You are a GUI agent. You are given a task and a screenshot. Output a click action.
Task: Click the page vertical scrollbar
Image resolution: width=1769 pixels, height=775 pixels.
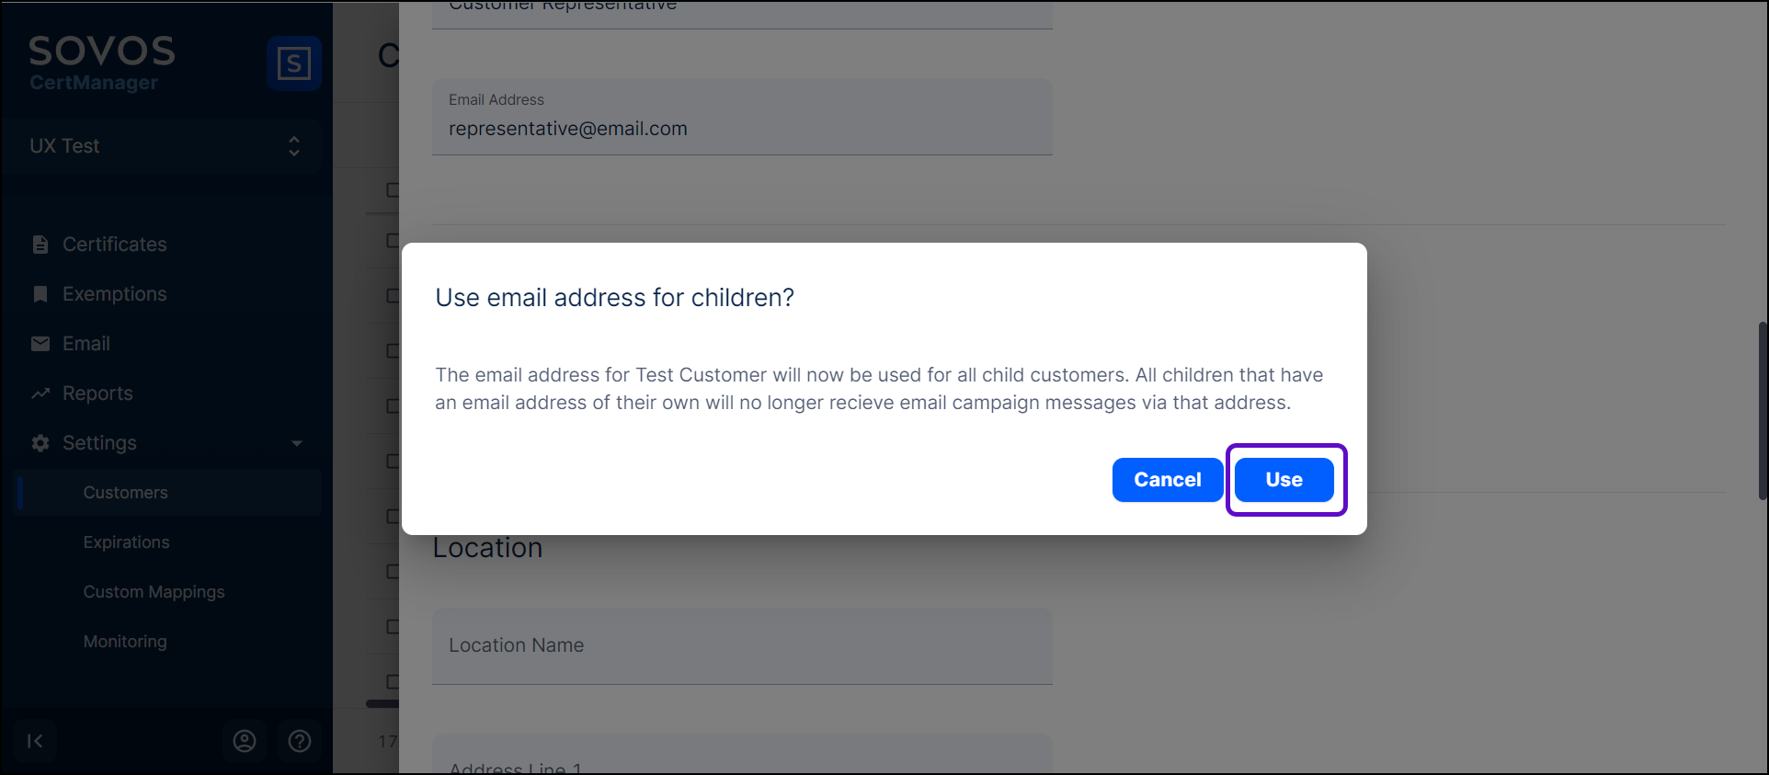[x=1762, y=410]
